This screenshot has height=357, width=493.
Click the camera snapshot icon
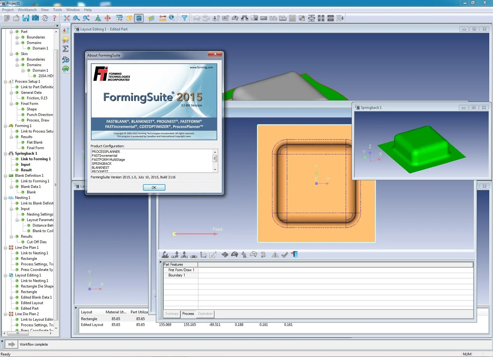[x=35, y=18]
